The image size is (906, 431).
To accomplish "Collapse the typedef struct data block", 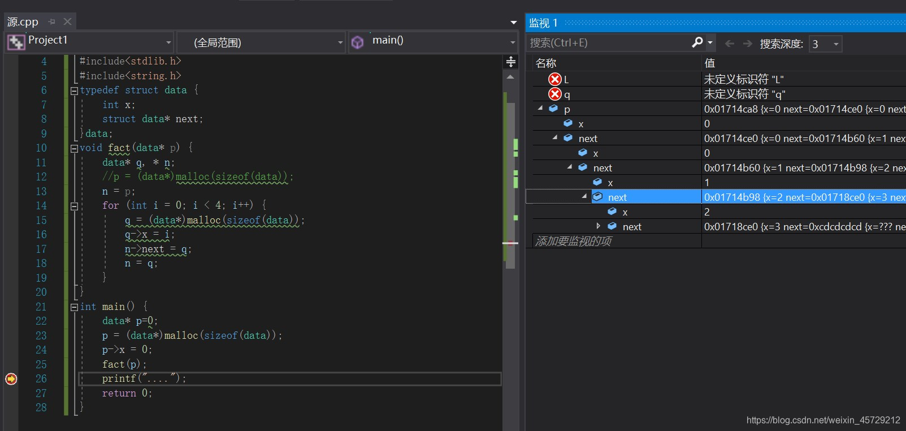I will [74, 90].
